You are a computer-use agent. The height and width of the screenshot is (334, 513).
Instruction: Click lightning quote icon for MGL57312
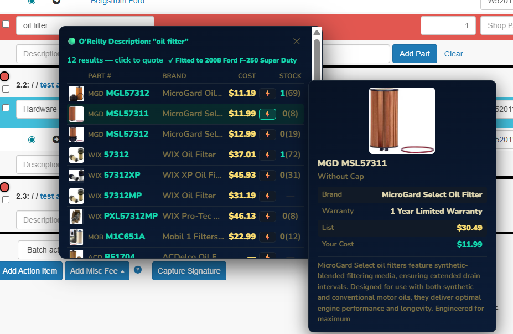click(267, 93)
